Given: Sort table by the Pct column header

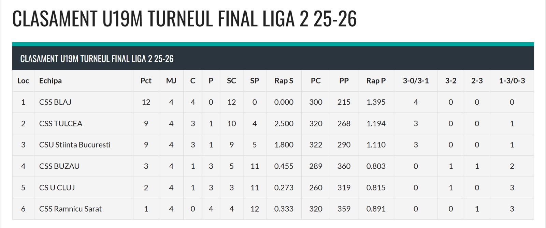Looking at the screenshot, I should tap(146, 81).
